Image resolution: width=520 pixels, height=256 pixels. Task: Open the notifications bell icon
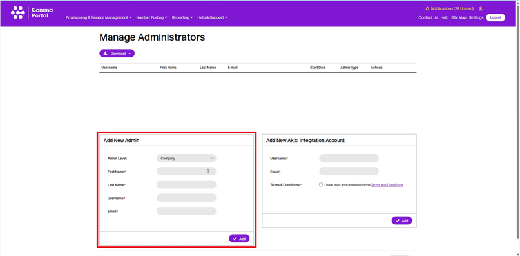tap(427, 8)
